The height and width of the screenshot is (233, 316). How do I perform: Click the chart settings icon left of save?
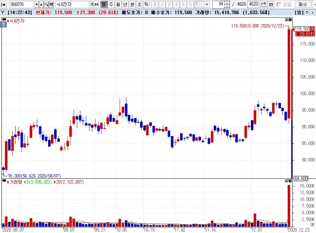pyautogui.click(x=263, y=4)
